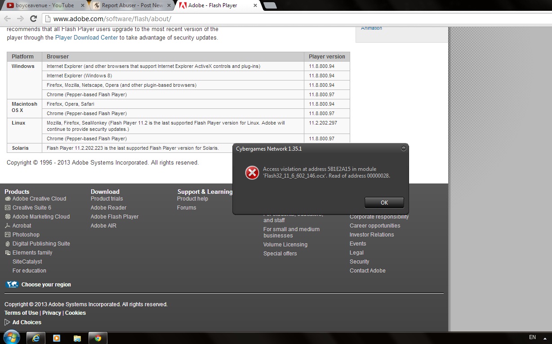This screenshot has width=552, height=344.
Task: Open the Elements family link
Action: (32, 253)
